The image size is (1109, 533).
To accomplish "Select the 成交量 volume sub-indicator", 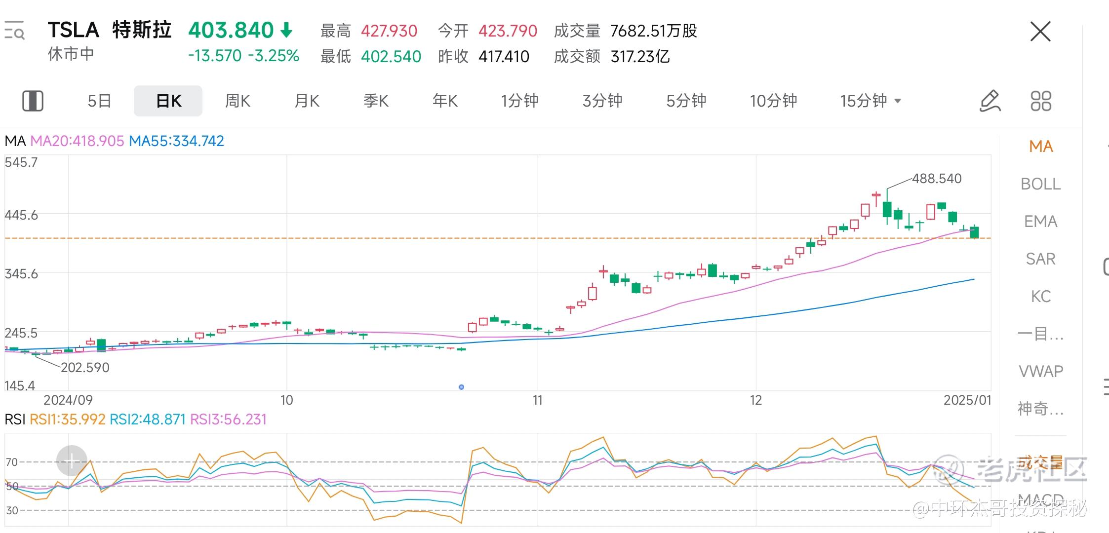I will 1041,462.
